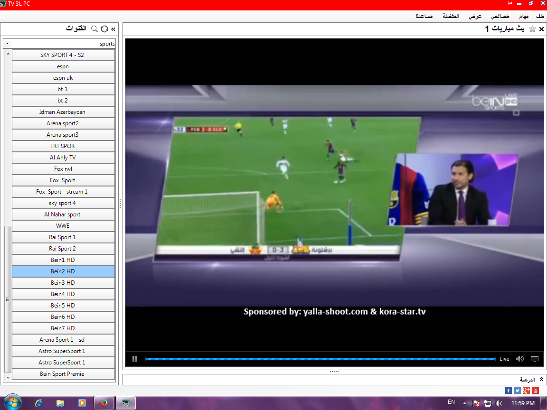
Task: Open the ملف (File) menu
Action: [x=540, y=16]
